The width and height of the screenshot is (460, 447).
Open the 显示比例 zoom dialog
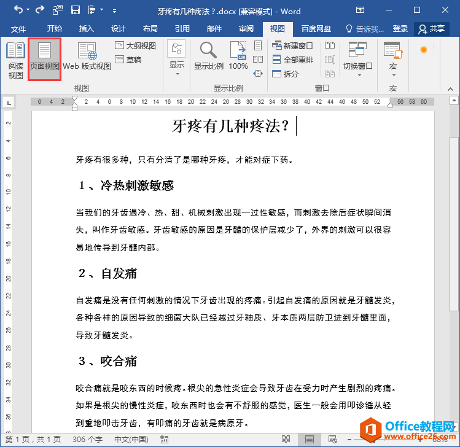(x=208, y=56)
